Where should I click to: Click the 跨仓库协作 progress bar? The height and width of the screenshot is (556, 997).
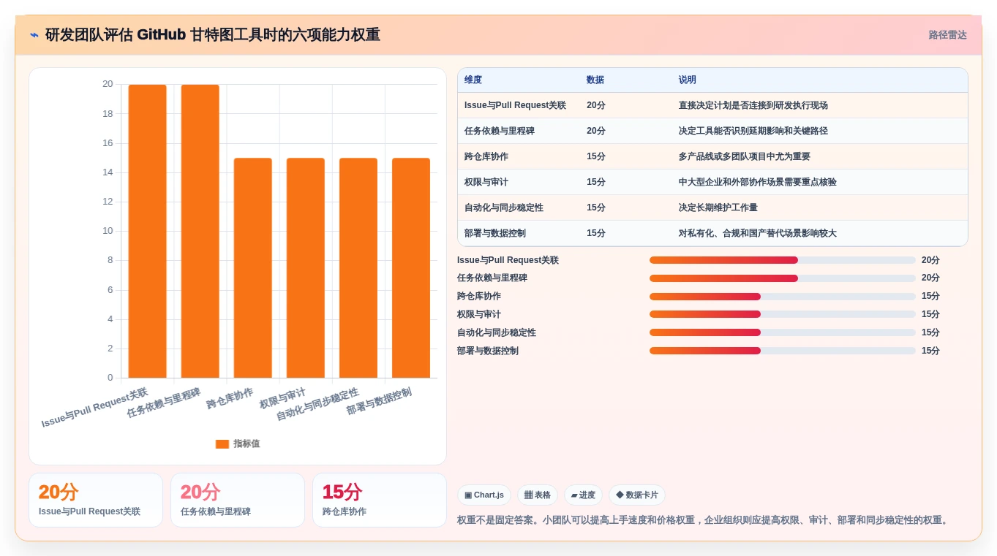[783, 297]
